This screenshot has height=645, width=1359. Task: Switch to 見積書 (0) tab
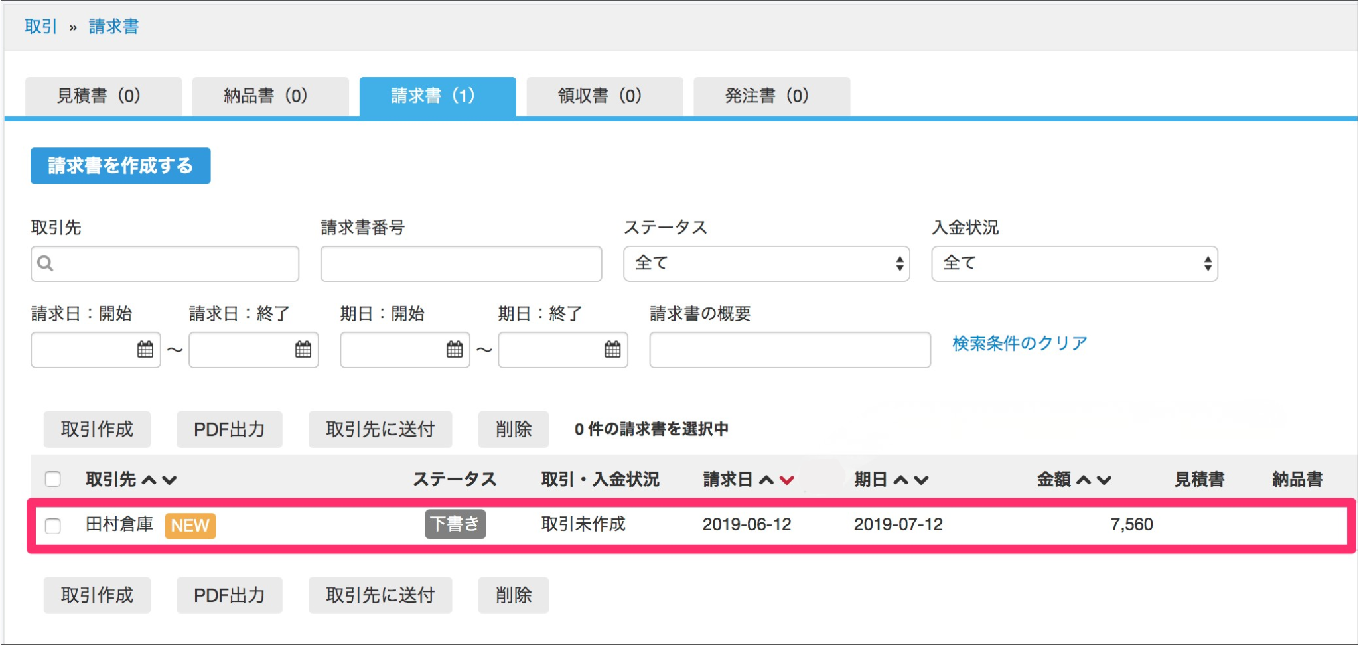[104, 96]
